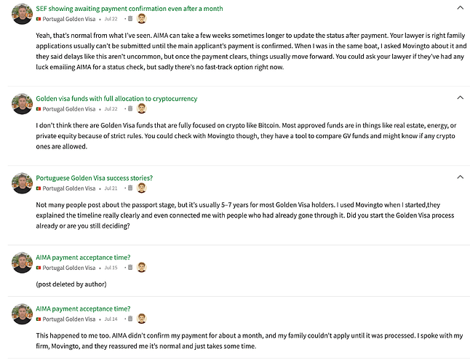Click cartoon avatar next to SEF post date

tap(142, 19)
